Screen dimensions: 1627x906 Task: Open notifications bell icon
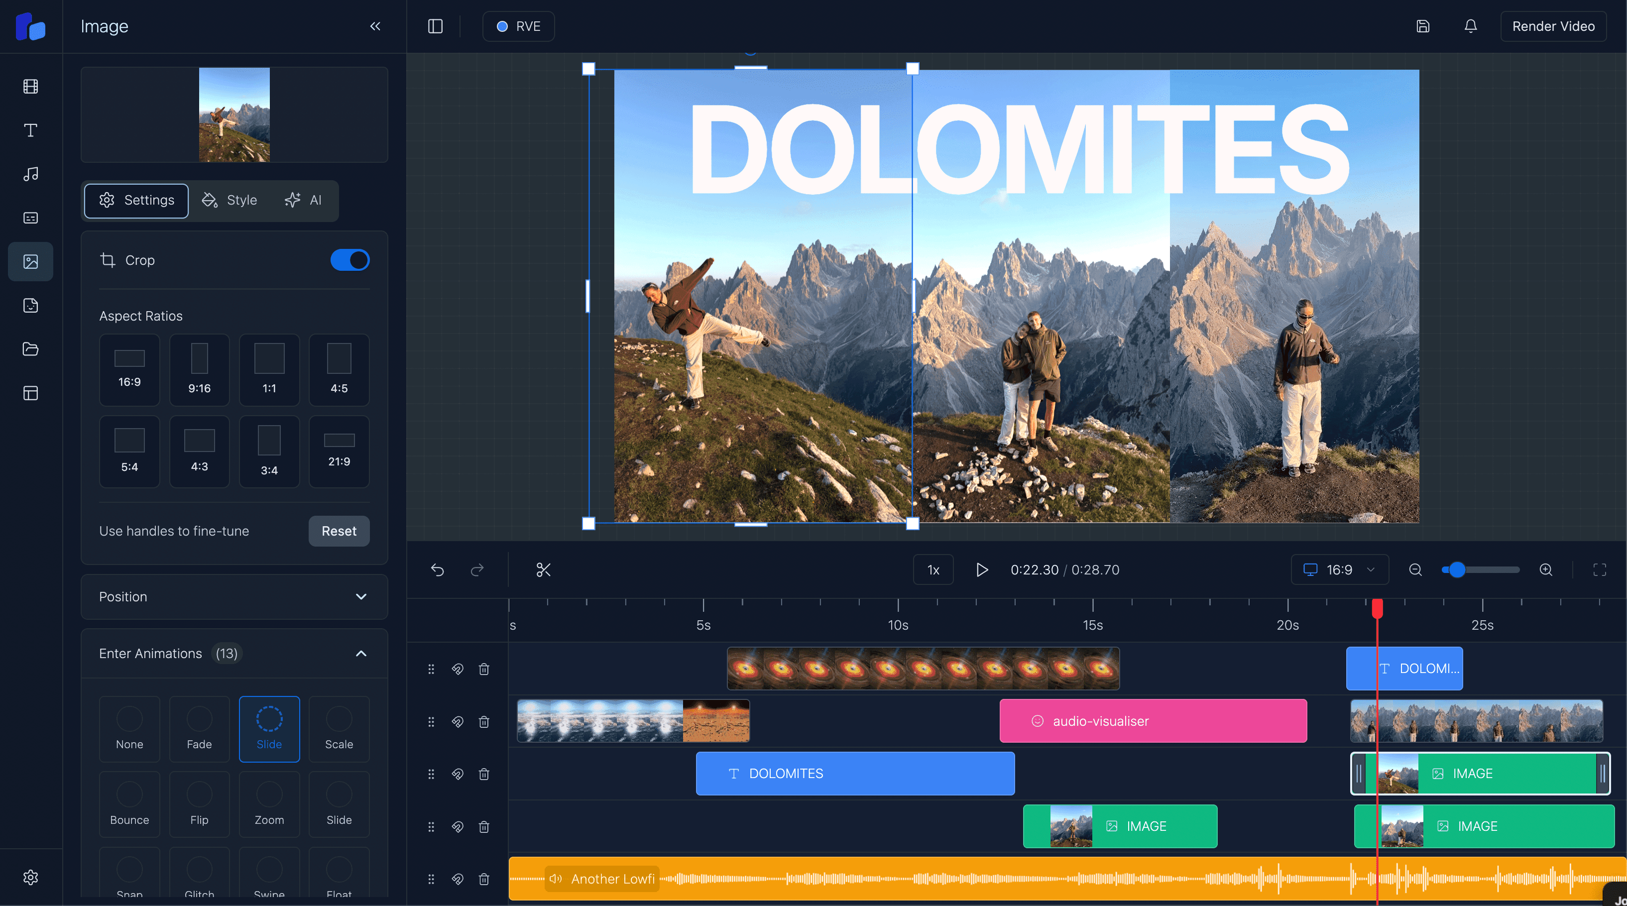click(x=1470, y=26)
